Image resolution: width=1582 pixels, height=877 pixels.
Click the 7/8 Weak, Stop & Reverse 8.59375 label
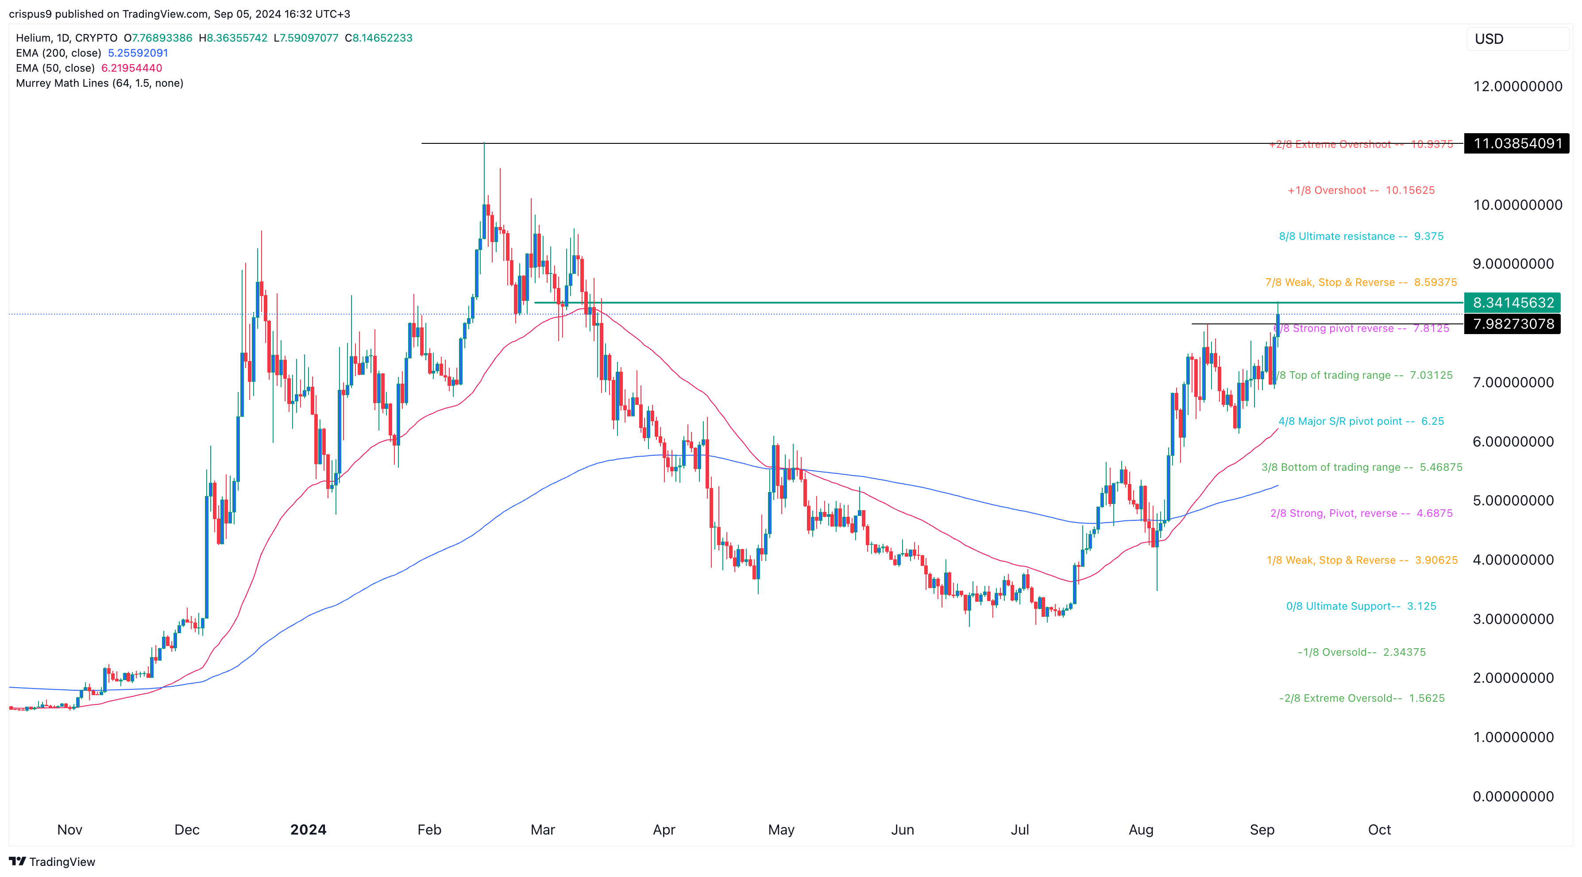pyautogui.click(x=1361, y=282)
